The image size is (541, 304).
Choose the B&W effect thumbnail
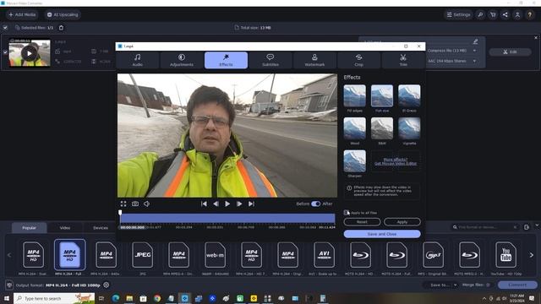coord(382,128)
